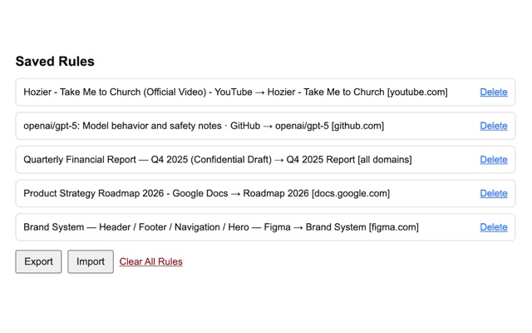Viewport: 532px width, 333px height.
Task: Delete the Brand System Figma rule
Action: click(x=493, y=227)
